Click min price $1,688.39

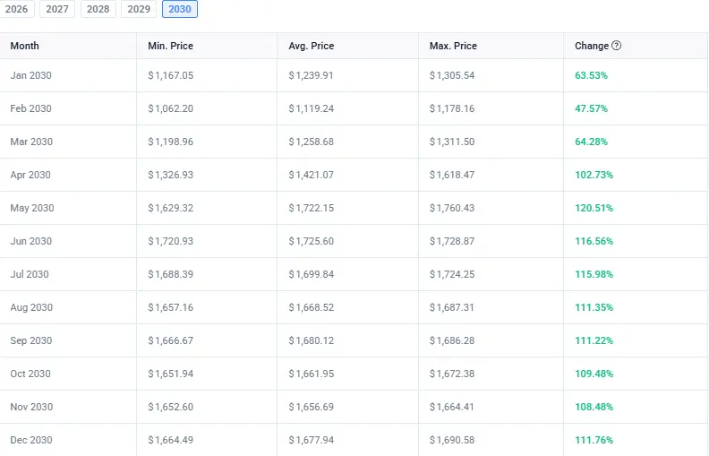click(x=170, y=274)
